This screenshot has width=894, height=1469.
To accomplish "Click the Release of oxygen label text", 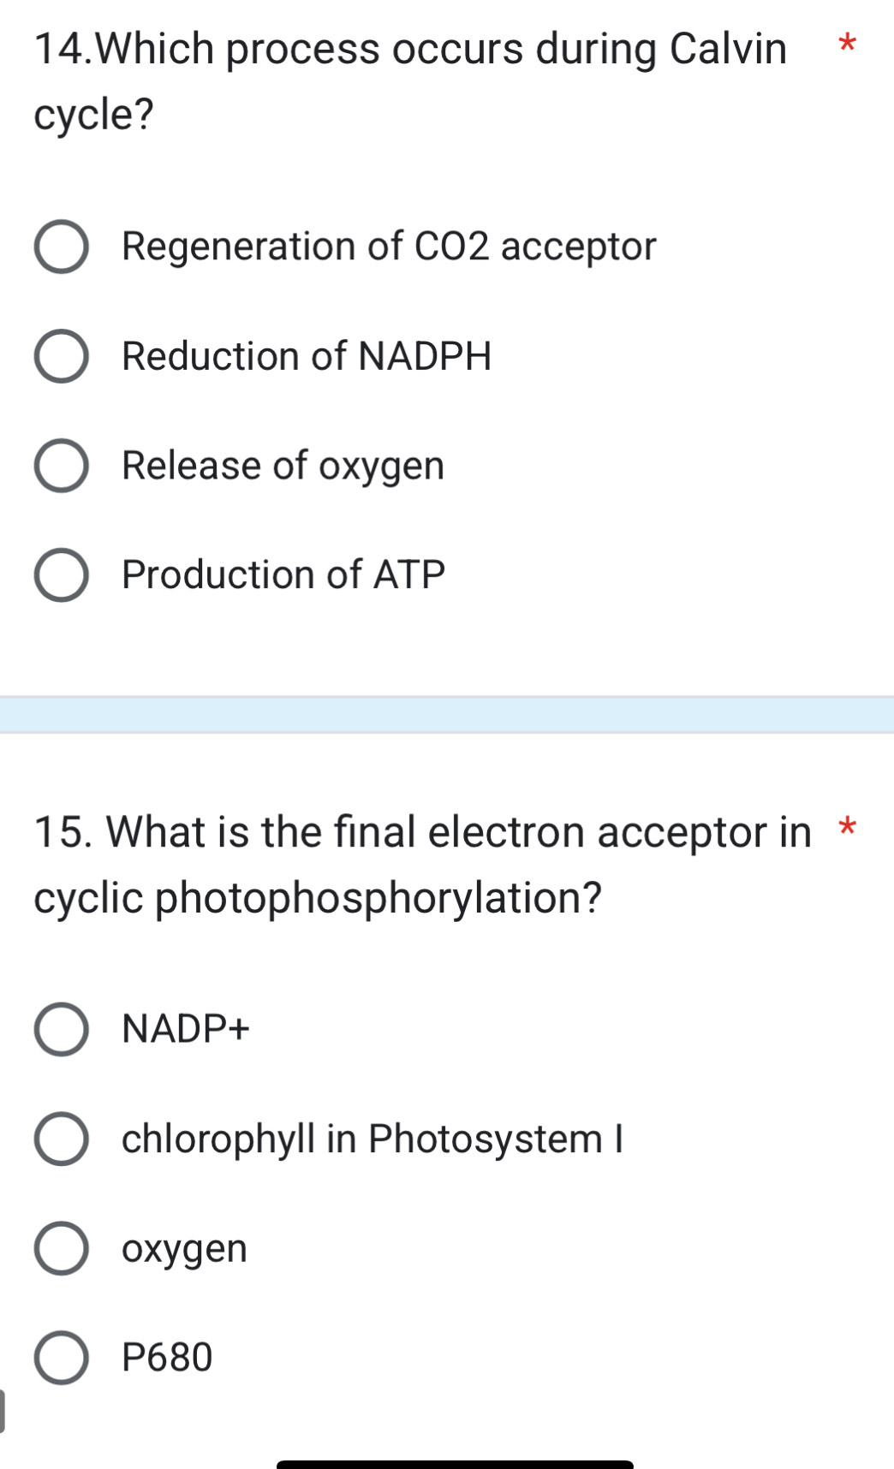I will pos(282,465).
